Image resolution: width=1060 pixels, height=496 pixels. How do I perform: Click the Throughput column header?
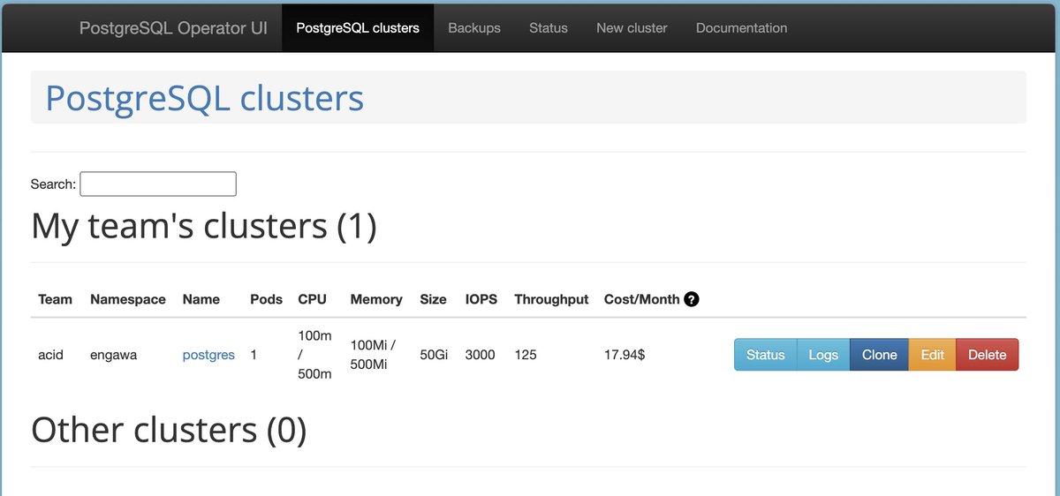(551, 299)
